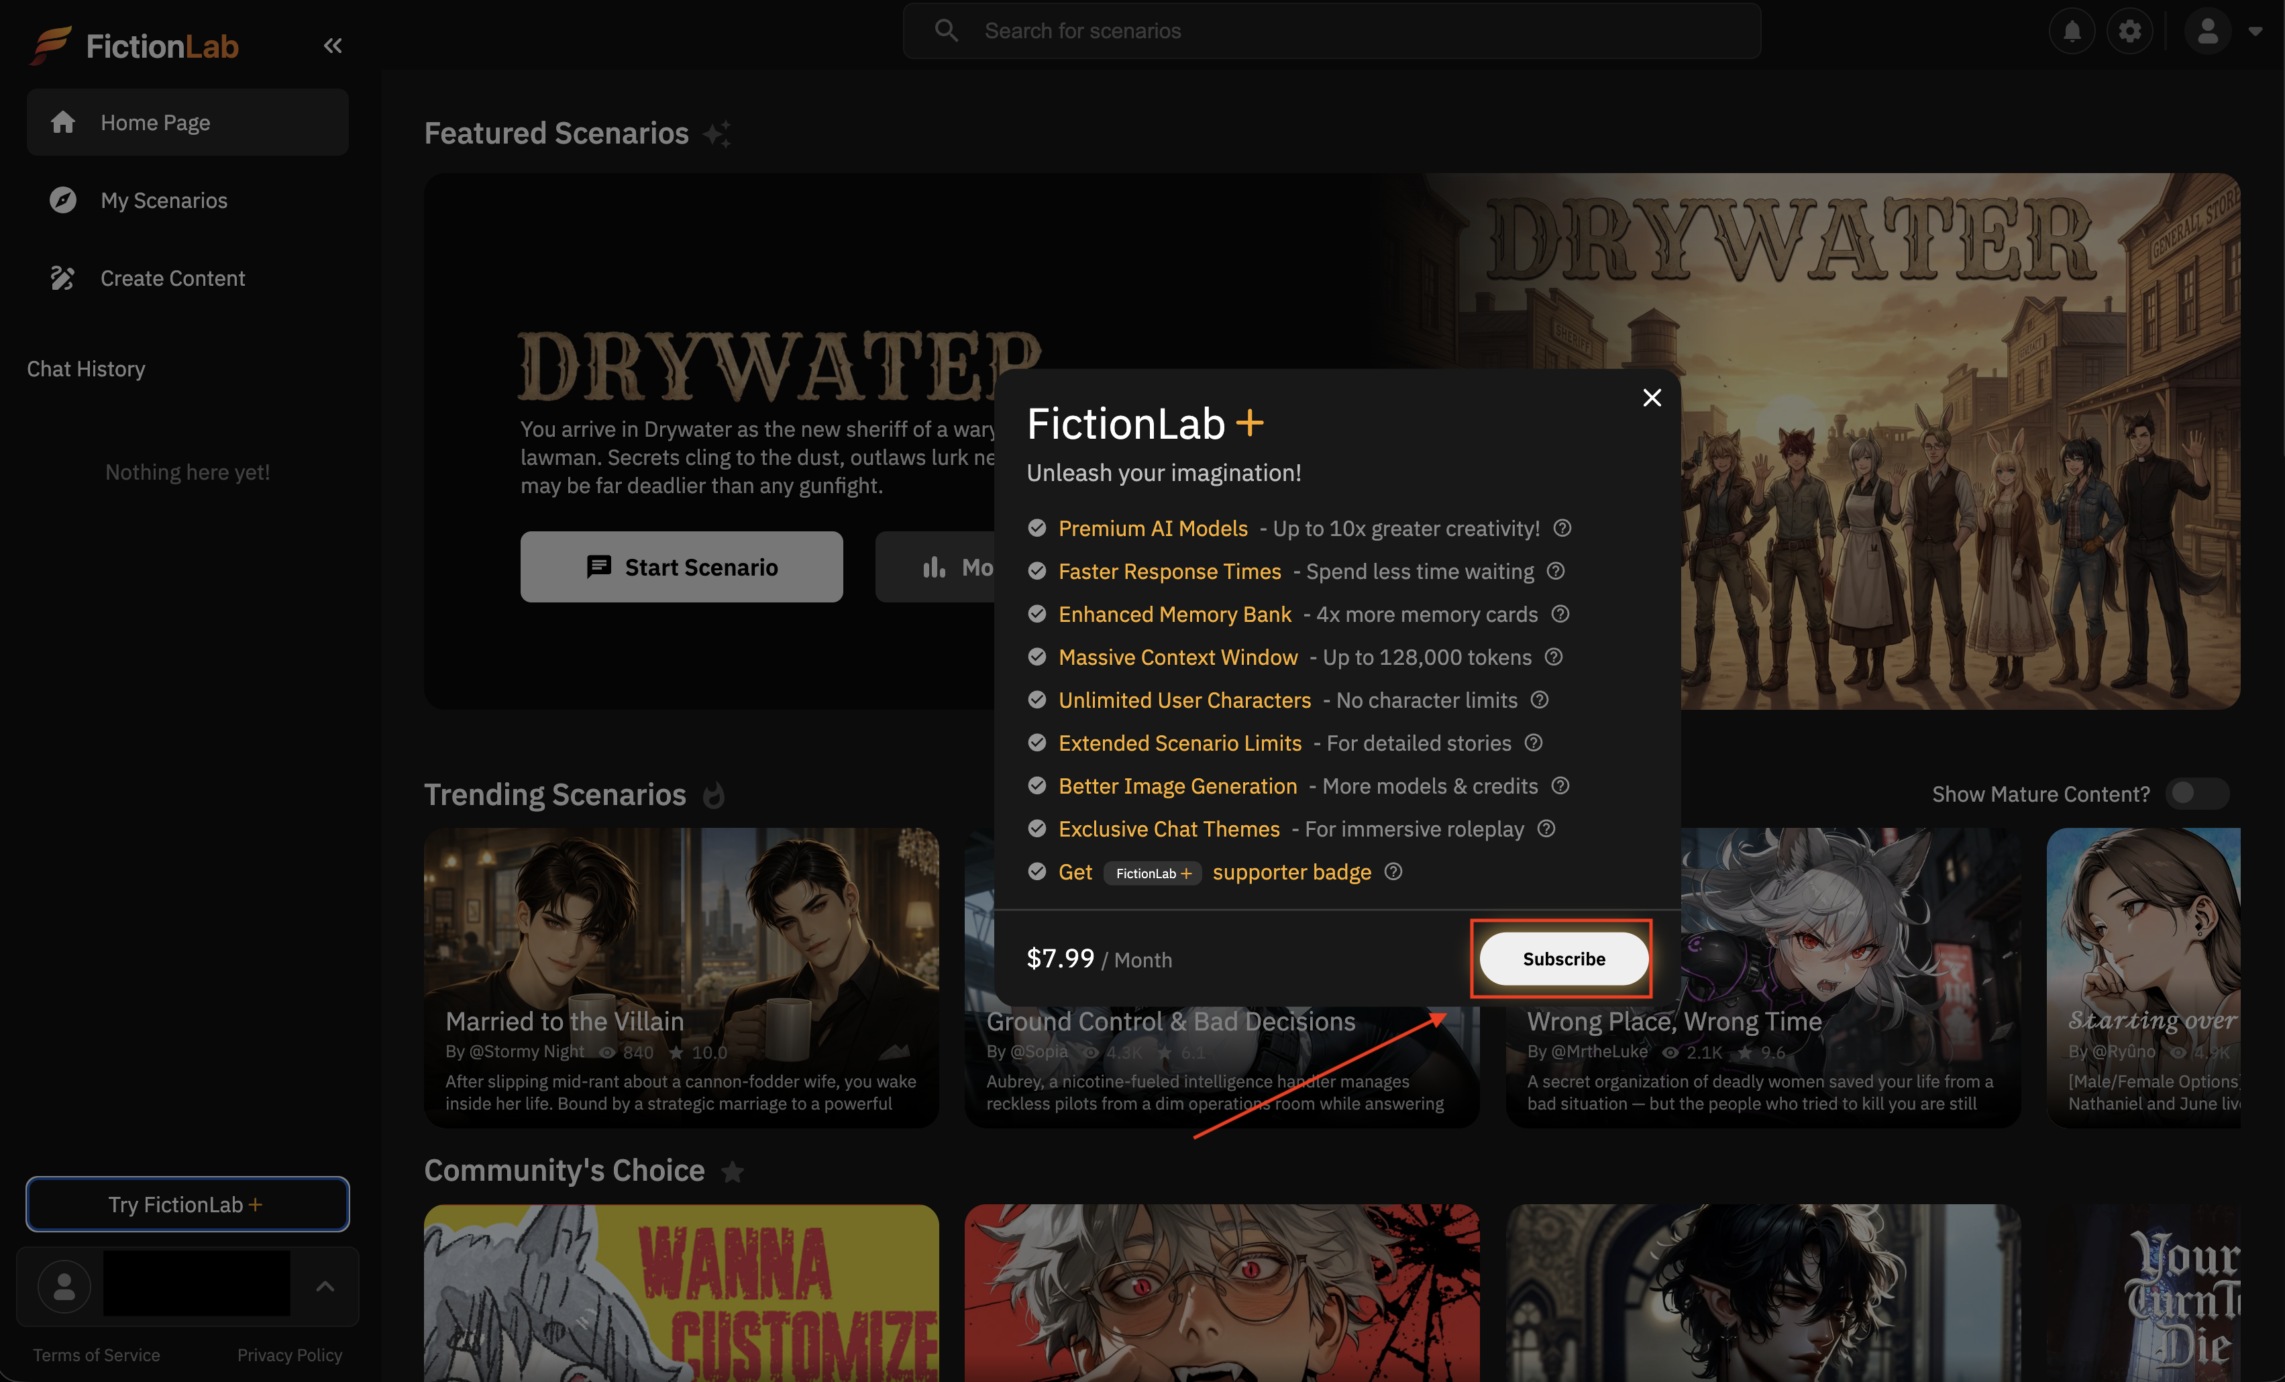Expand user panel chevron at sidebar bottom

click(x=325, y=1285)
